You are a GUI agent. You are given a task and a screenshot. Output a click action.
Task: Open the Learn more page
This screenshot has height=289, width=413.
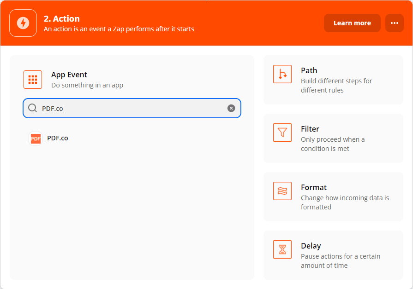point(352,23)
